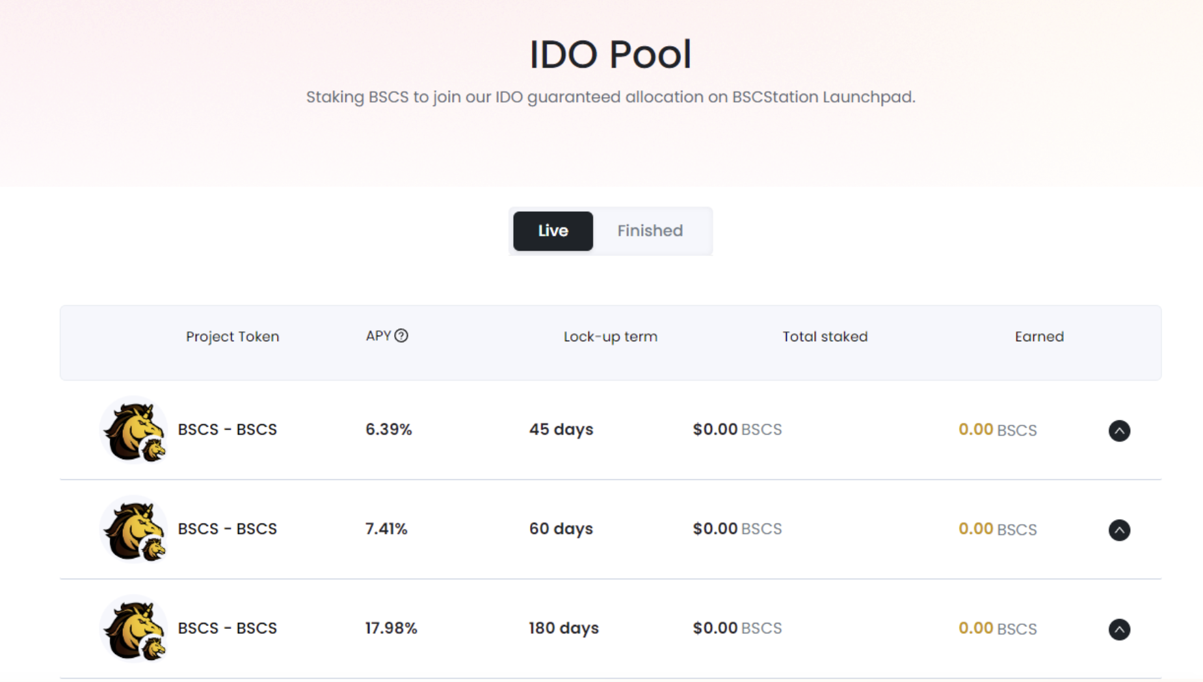This screenshot has height=682, width=1203.
Task: Click the 60 days lock-up term
Action: click(561, 529)
